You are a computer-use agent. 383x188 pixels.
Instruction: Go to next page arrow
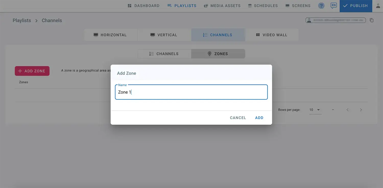tap(361, 110)
